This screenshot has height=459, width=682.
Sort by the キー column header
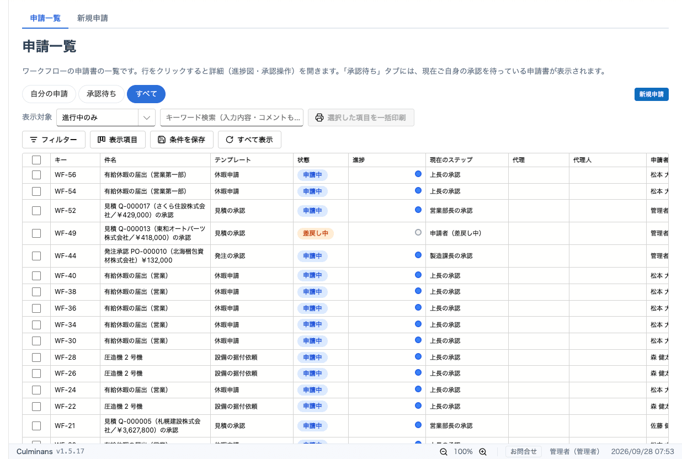click(x=75, y=160)
